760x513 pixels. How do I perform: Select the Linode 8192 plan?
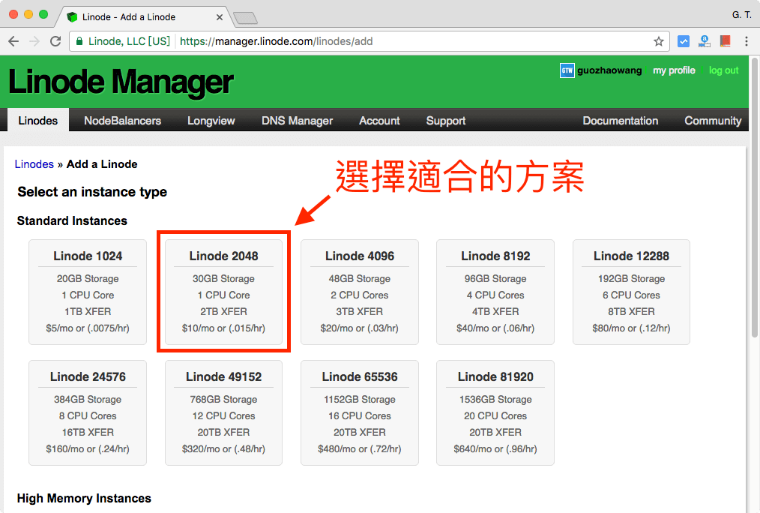coord(495,292)
